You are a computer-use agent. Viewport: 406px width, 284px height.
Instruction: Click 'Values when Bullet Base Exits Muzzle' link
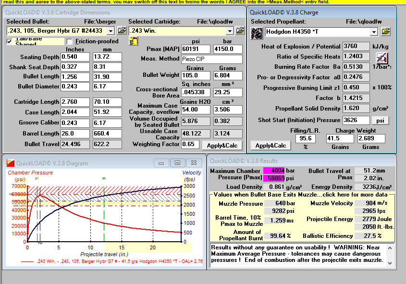300,195
